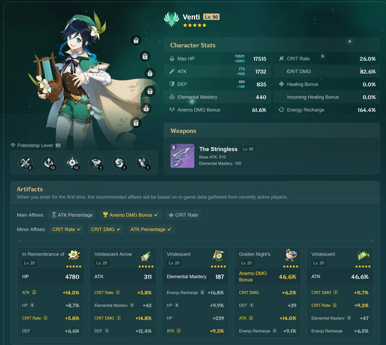Image resolution: width=386 pixels, height=345 pixels.
Task: Select the crosshair elemental burst talent icon
Action: coord(72,163)
